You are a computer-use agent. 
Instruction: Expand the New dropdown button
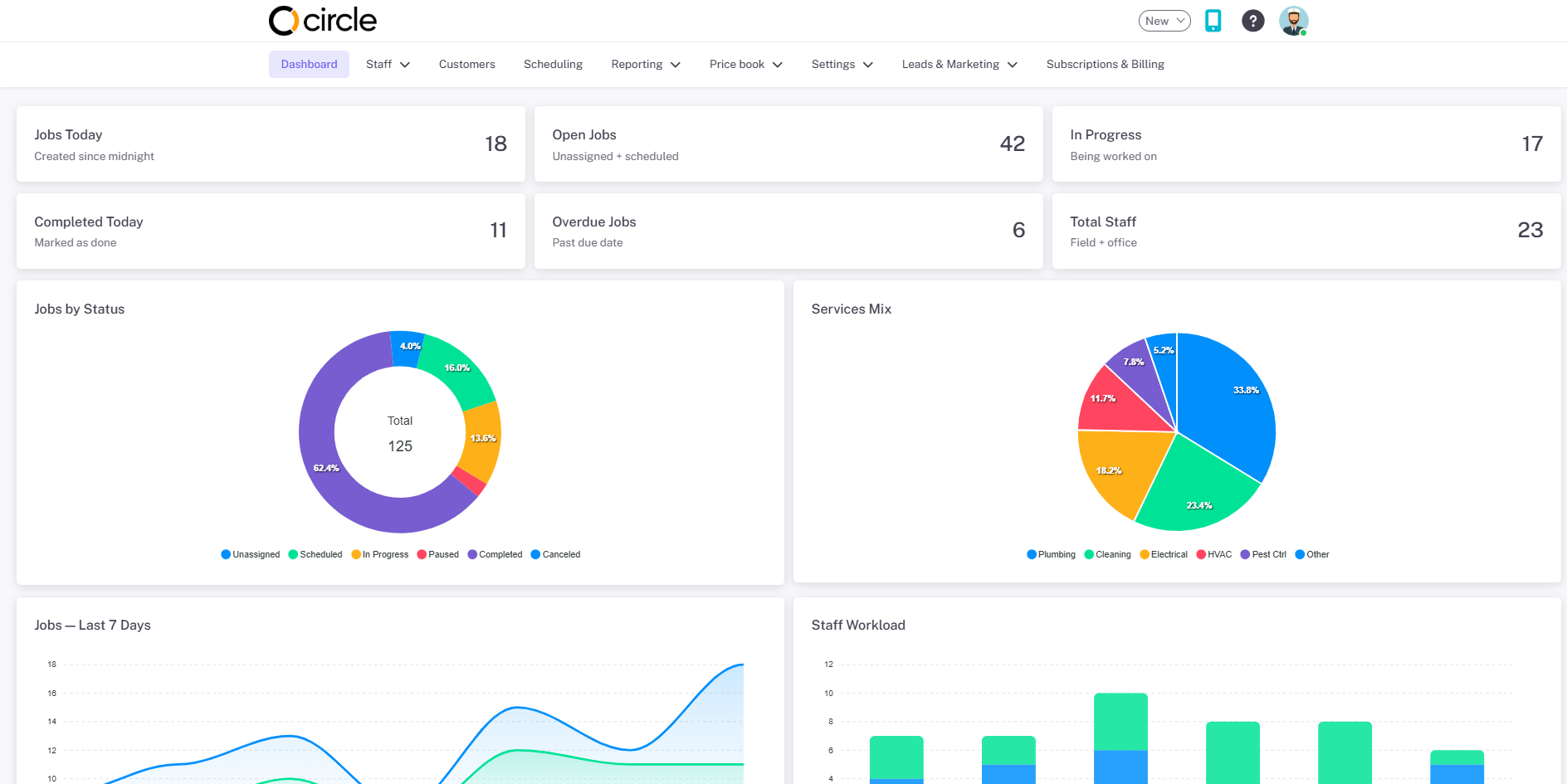pos(1164,21)
